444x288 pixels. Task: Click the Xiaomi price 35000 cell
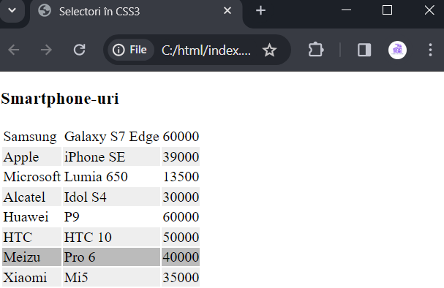(181, 277)
